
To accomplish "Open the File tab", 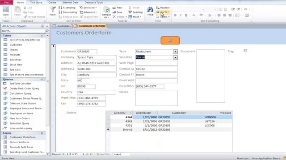I will (x=6, y=3).
